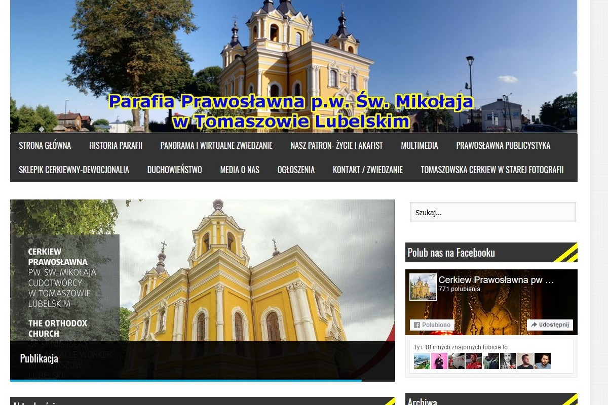Open Media o Nas page
The width and height of the screenshot is (608, 405).
240,170
